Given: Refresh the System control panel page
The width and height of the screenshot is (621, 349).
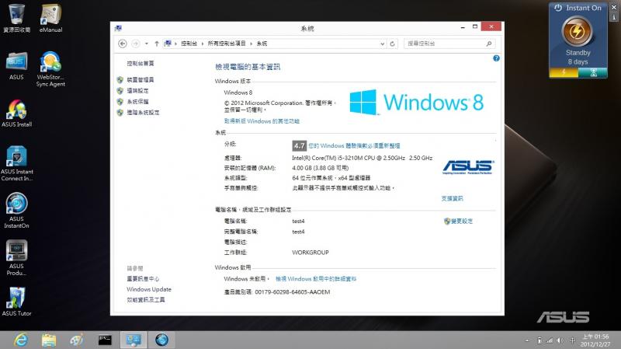Looking at the screenshot, I should click(x=393, y=44).
